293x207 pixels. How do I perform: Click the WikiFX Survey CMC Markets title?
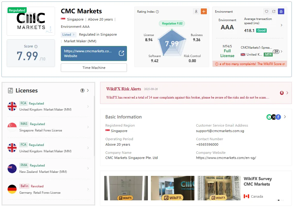pyautogui.click(x=258, y=181)
